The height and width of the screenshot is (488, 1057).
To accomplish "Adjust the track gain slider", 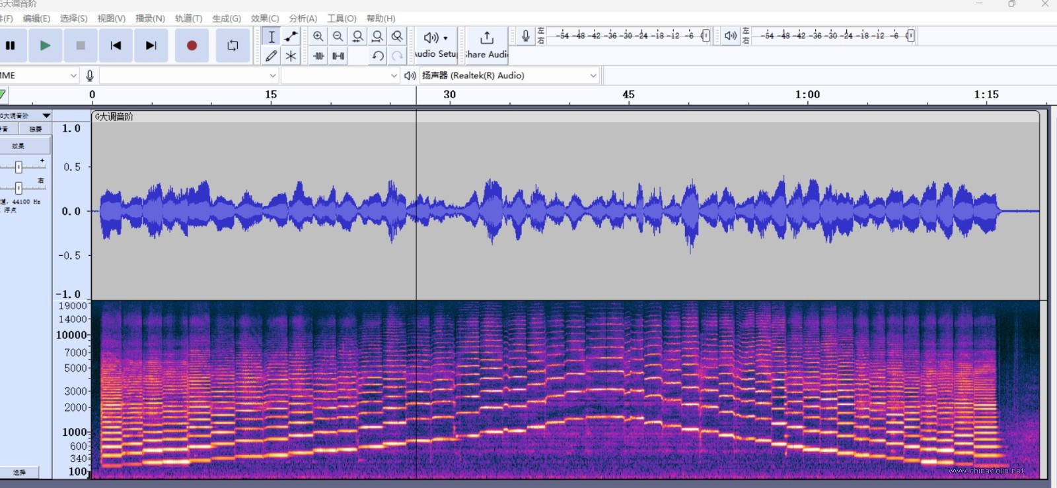I will coord(18,167).
